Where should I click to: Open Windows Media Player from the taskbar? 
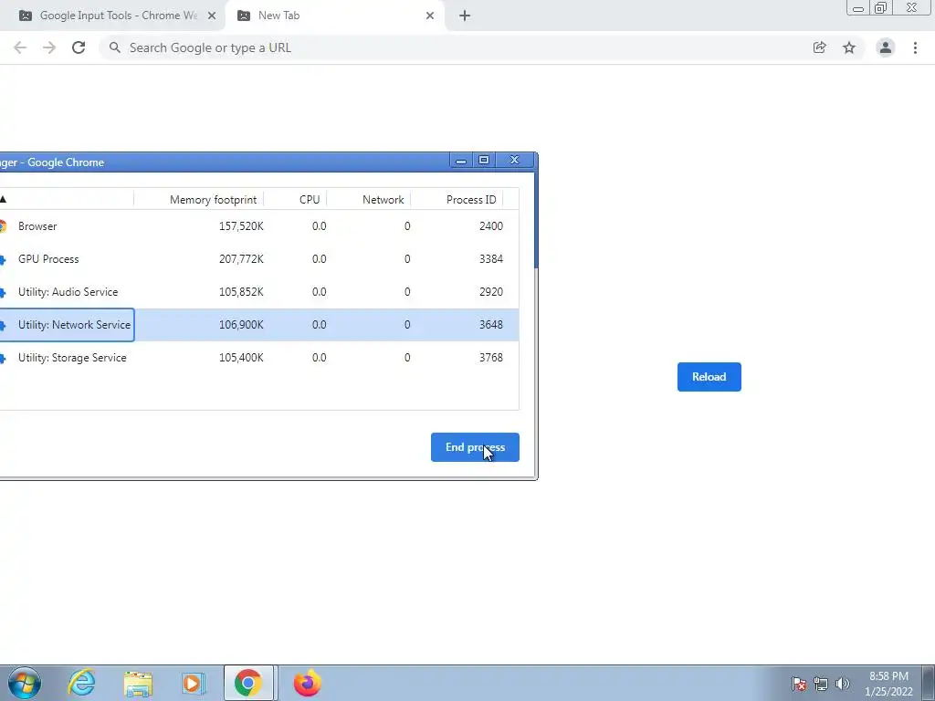coord(194,684)
